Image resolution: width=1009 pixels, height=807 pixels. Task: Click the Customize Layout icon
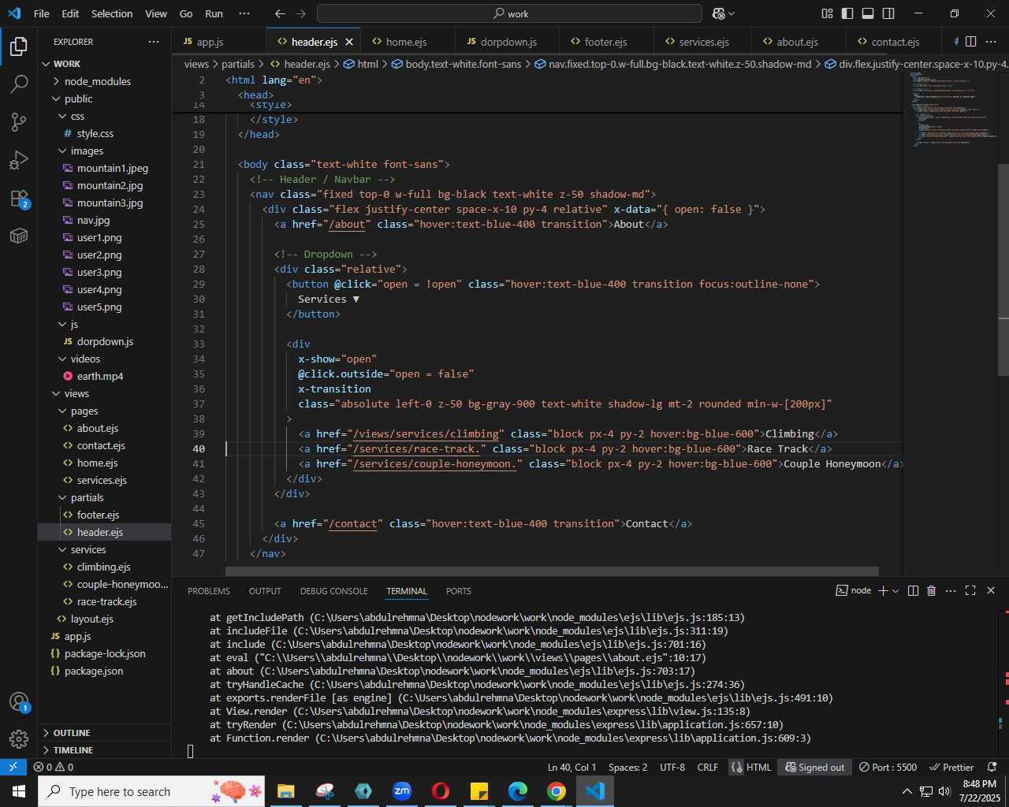tap(827, 13)
